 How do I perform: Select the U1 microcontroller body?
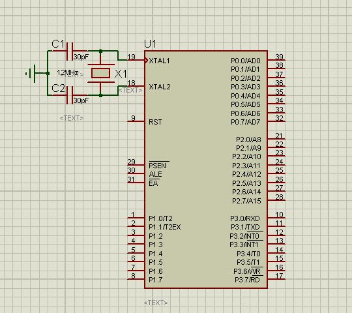pos(206,170)
